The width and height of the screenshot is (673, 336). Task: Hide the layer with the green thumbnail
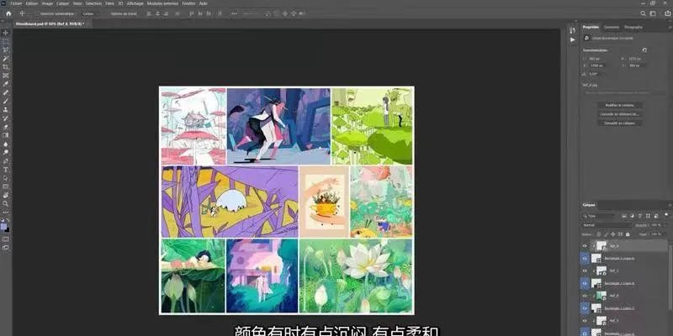[x=585, y=296]
